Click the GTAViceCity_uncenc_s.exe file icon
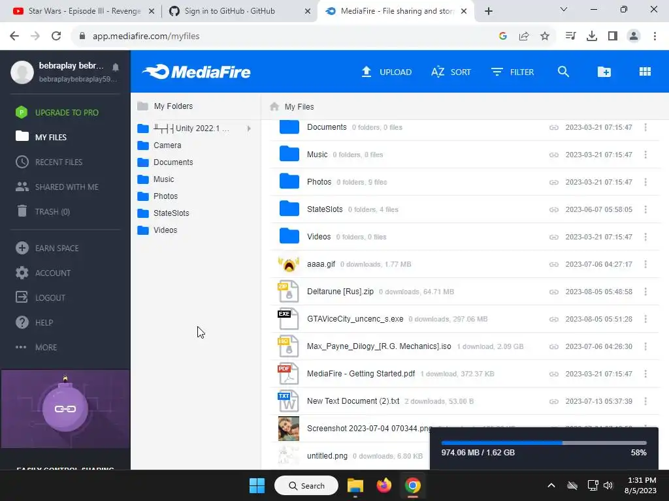Image resolution: width=669 pixels, height=501 pixels. [x=289, y=319]
